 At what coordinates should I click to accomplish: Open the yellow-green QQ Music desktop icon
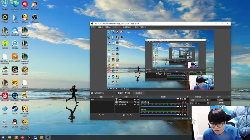[x=5, y=44]
